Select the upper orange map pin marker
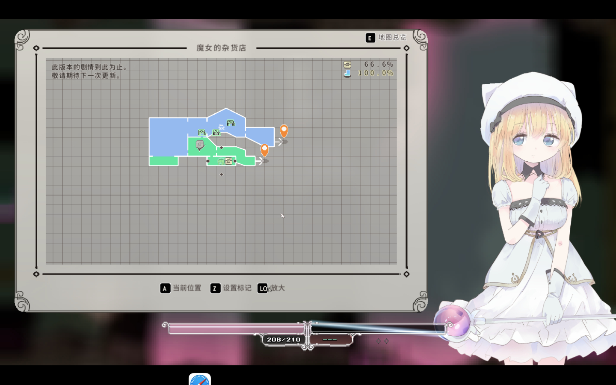This screenshot has height=385, width=616. coord(284,130)
